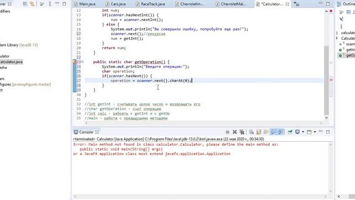This screenshot has width=355, height=200.
Task: Close the Console tab with its X
Action: click(97, 132)
